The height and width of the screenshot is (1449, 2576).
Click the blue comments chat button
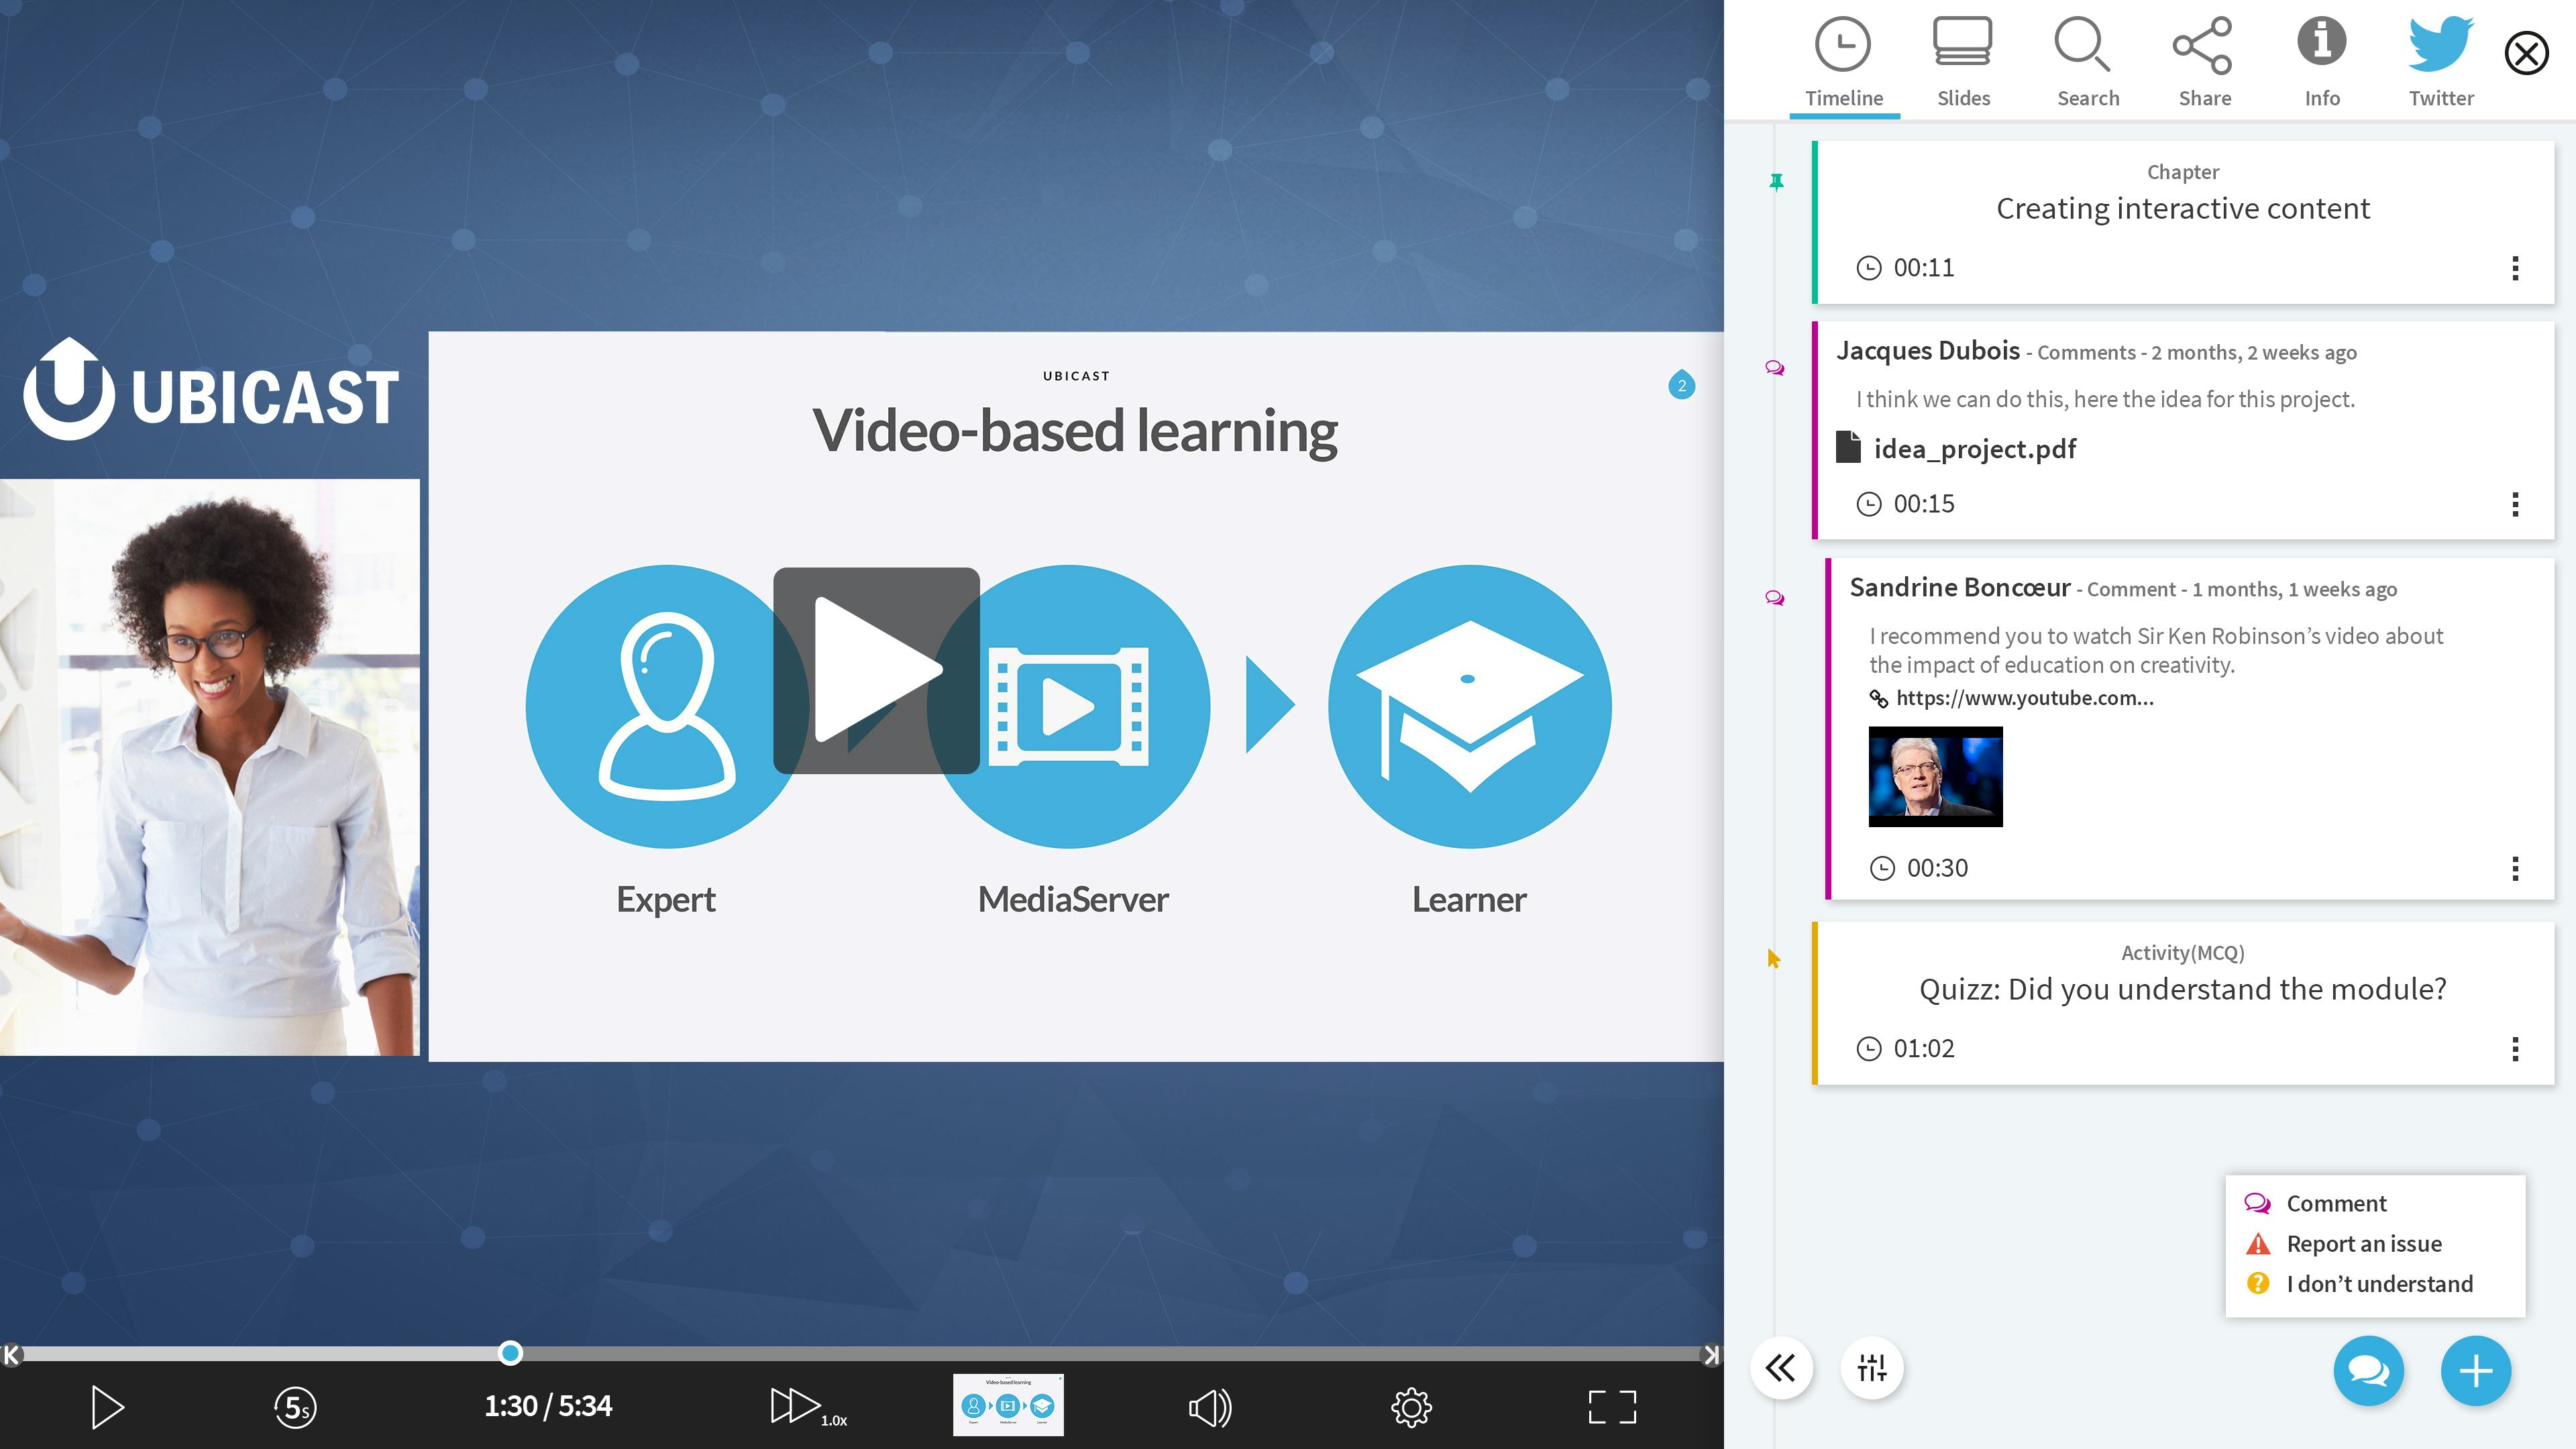(x=2368, y=1370)
